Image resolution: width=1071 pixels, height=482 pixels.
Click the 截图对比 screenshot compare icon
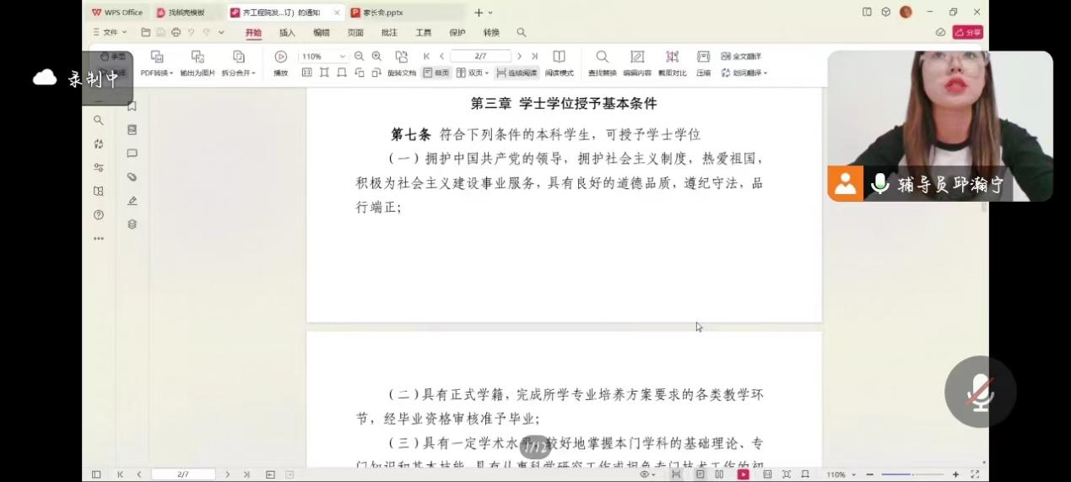point(672,62)
